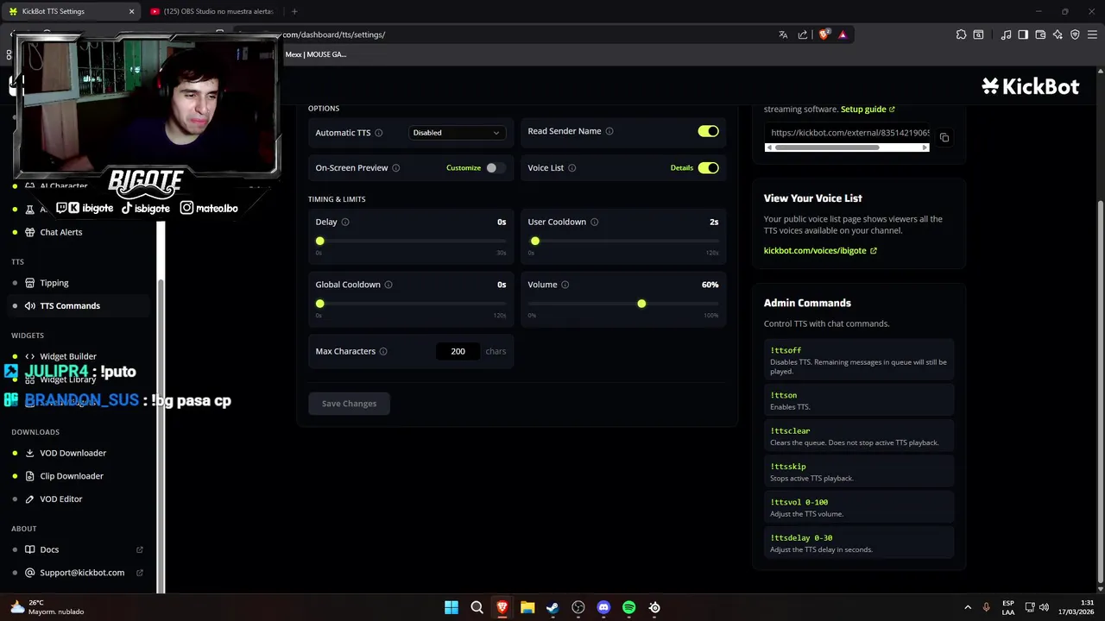The height and width of the screenshot is (621, 1105).
Task: Click the Support email icon
Action: click(x=30, y=573)
